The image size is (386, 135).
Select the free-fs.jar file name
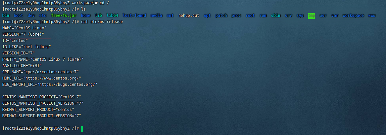[64, 16]
